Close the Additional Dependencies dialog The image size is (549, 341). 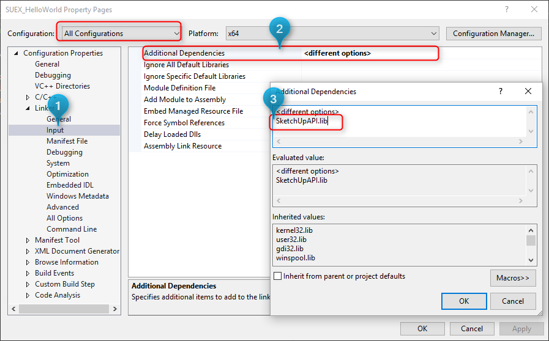click(528, 91)
